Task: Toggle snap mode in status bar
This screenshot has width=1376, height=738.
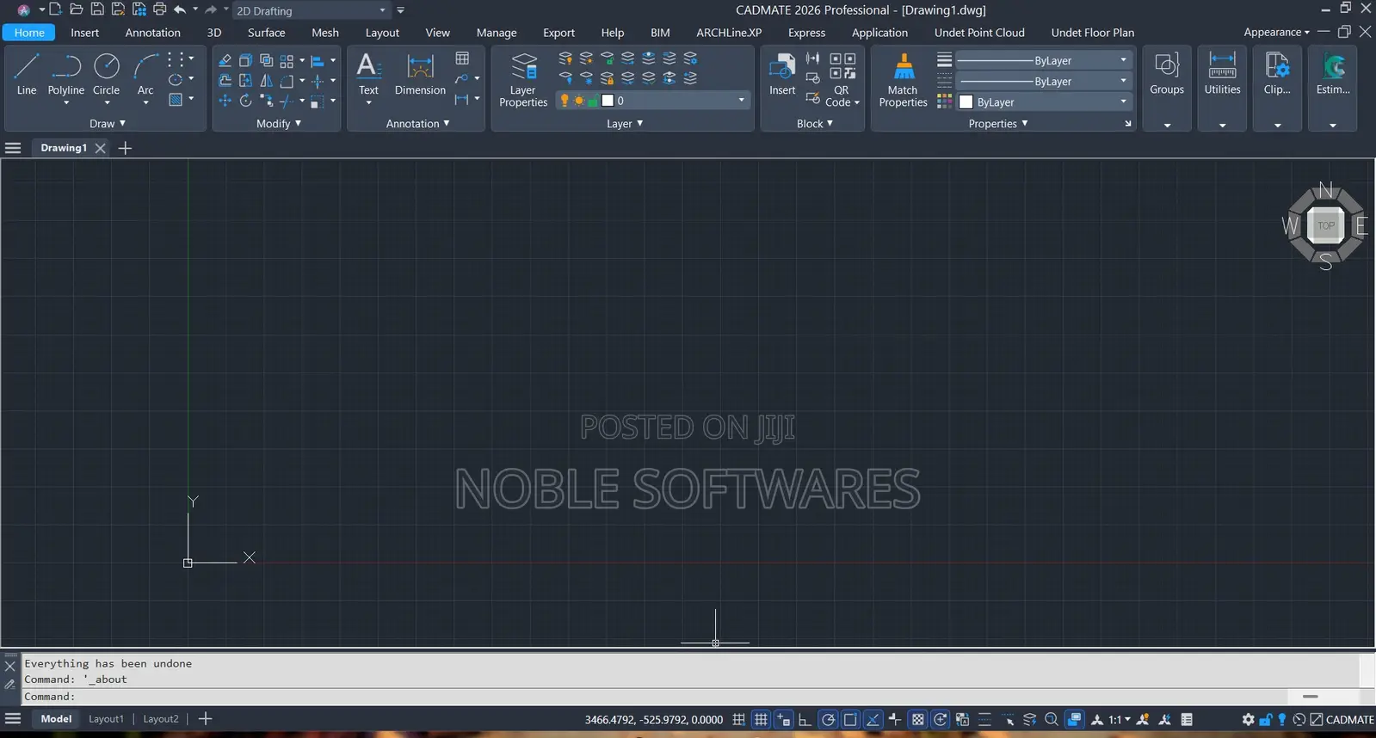Action: [x=738, y=719]
